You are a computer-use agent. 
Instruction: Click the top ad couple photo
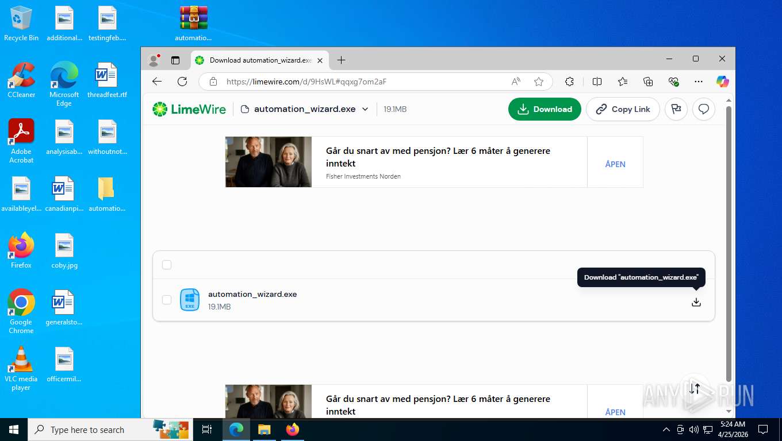click(x=269, y=162)
